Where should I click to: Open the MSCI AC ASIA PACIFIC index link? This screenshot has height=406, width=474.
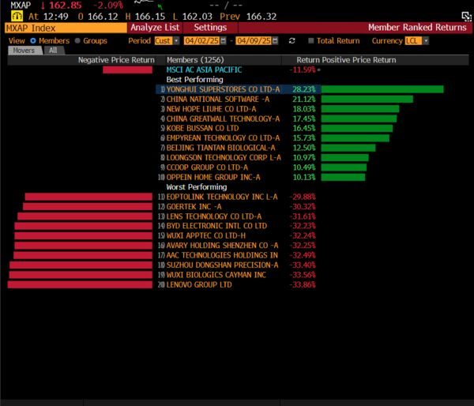[204, 70]
